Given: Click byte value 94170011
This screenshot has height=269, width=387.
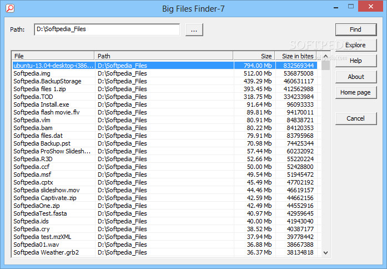Looking at the screenshot, I should (x=300, y=112).
